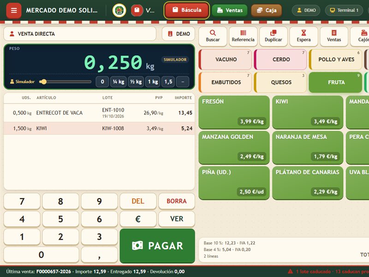
Task: Open Buscar search tool
Action: pos(213,36)
